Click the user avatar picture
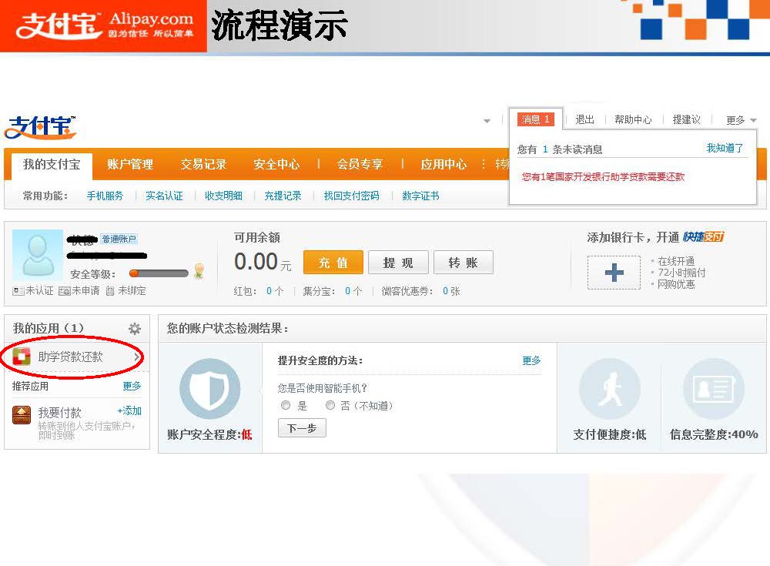Screen dimensions: 770x566 pyautogui.click(x=37, y=254)
